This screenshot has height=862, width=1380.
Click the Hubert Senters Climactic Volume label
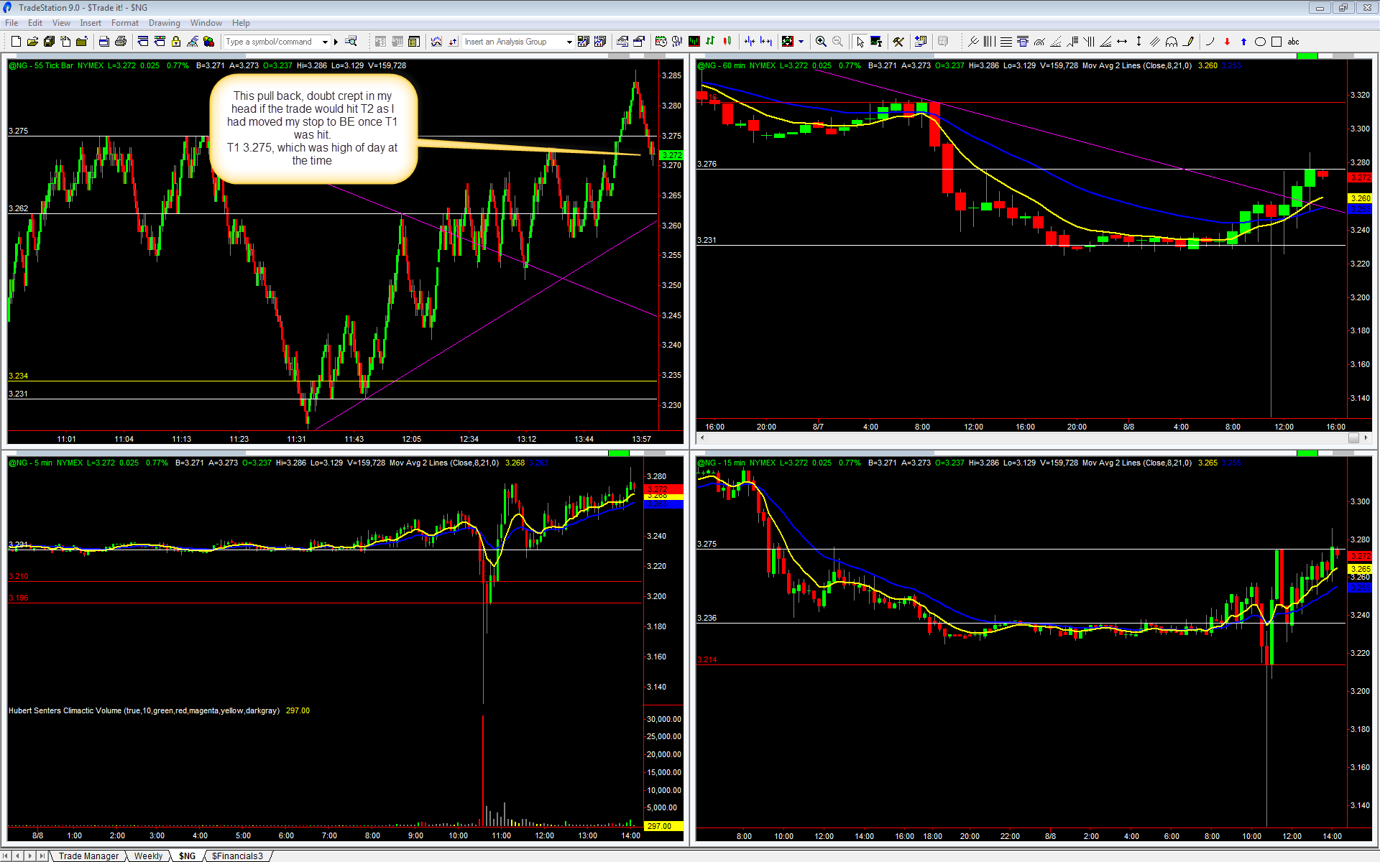tap(144, 710)
